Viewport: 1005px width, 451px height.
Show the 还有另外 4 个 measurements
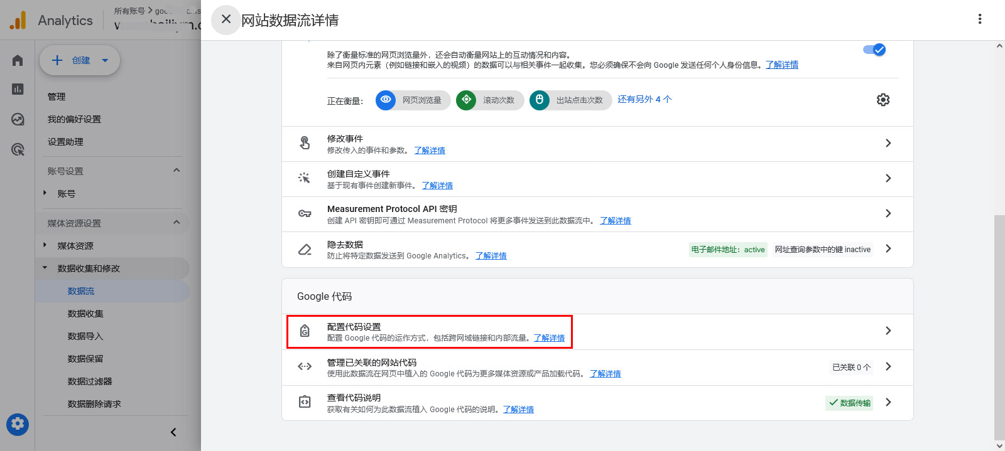(x=644, y=99)
